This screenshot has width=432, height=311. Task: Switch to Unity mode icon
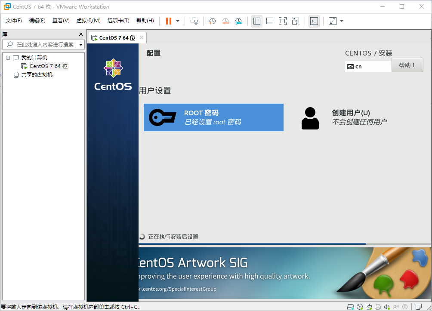point(296,21)
